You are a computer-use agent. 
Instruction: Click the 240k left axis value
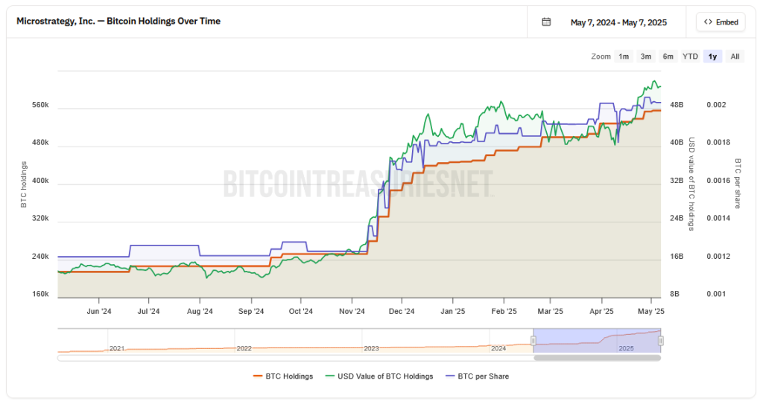coord(40,256)
